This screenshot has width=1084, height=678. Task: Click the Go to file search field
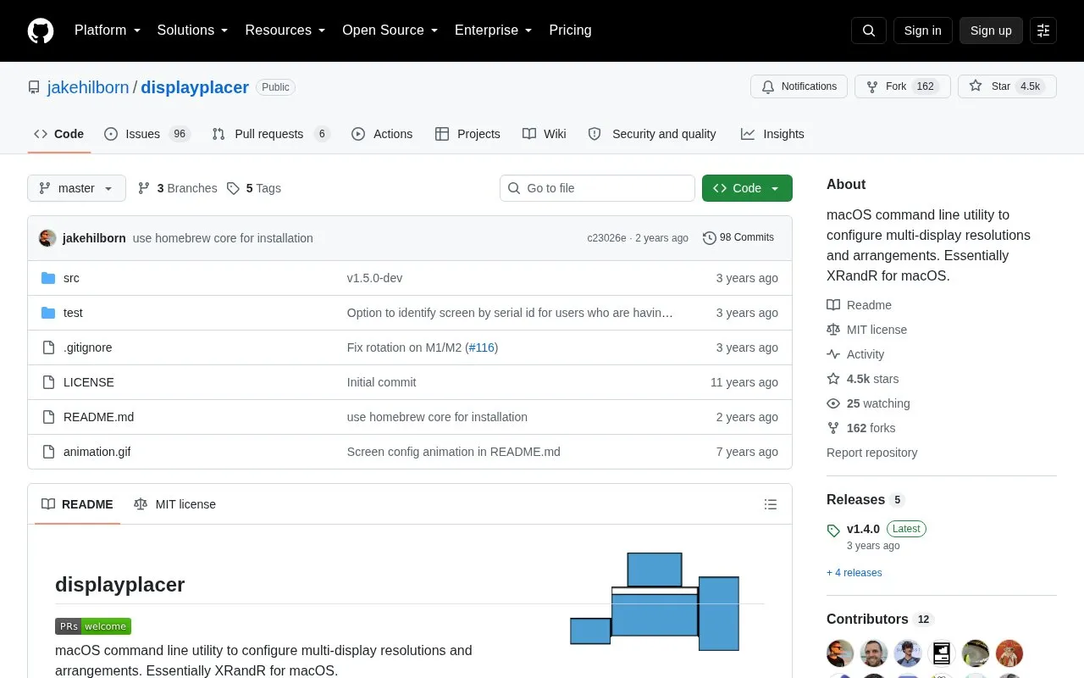pos(597,188)
